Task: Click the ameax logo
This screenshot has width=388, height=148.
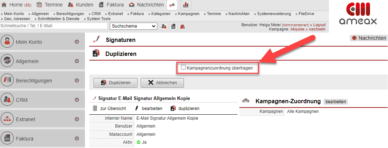Action: [x=358, y=15]
